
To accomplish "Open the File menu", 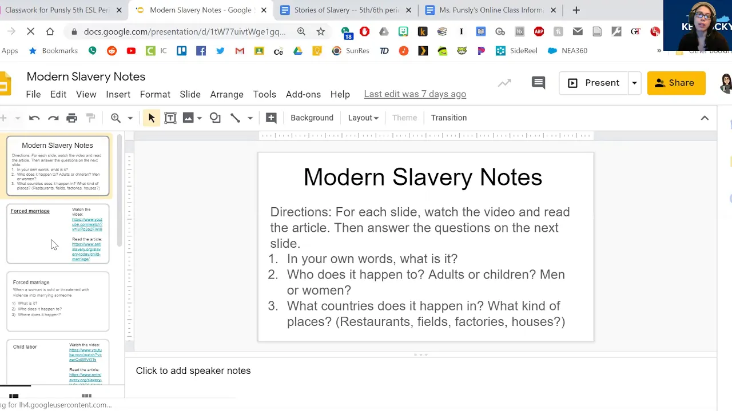I will [x=33, y=94].
